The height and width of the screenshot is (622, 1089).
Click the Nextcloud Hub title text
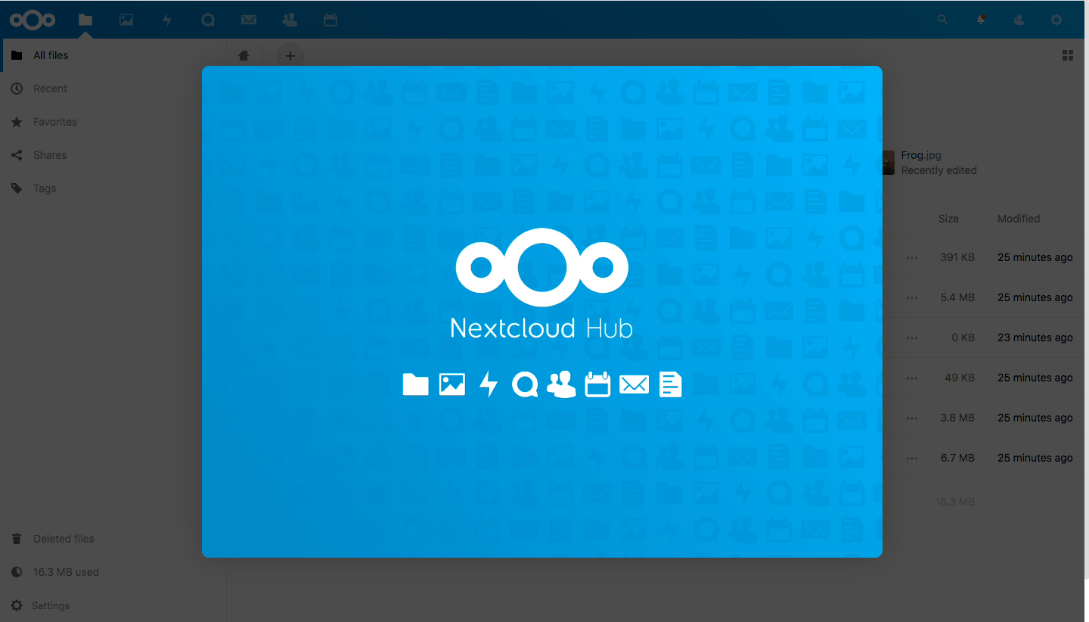click(x=541, y=328)
